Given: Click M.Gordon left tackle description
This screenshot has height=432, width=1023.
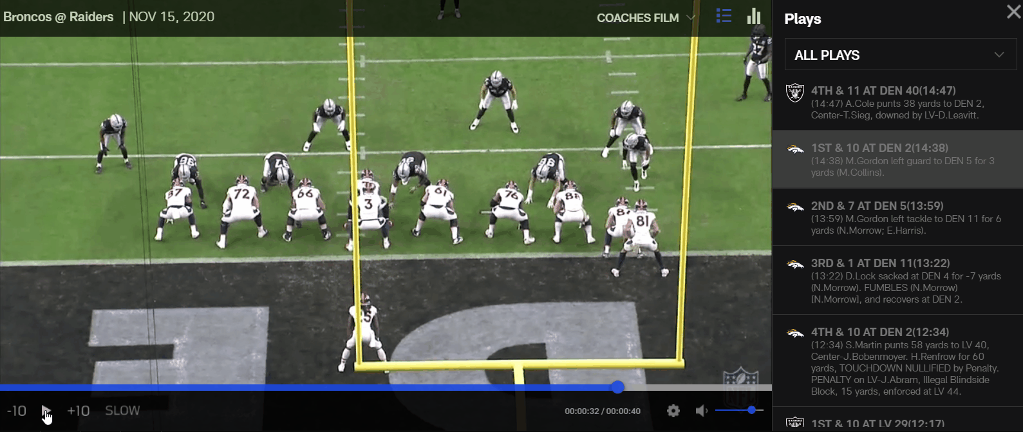Looking at the screenshot, I should [x=906, y=225].
